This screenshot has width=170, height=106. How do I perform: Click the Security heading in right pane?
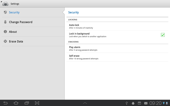(x=74, y=12)
